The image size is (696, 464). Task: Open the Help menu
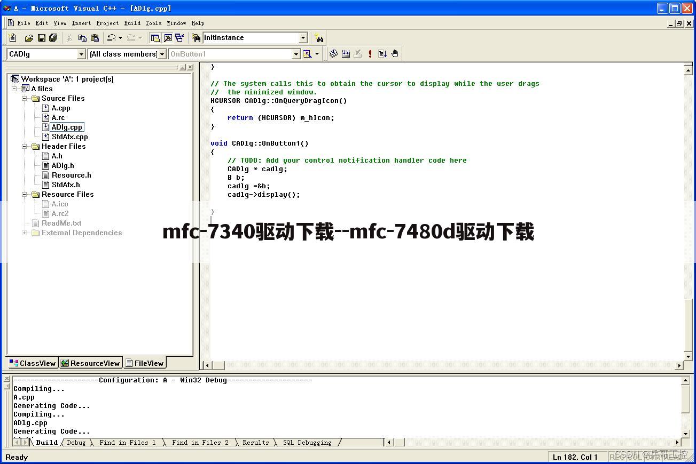click(x=198, y=23)
